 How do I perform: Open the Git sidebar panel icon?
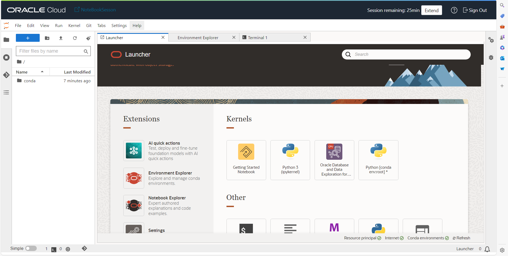click(x=6, y=75)
